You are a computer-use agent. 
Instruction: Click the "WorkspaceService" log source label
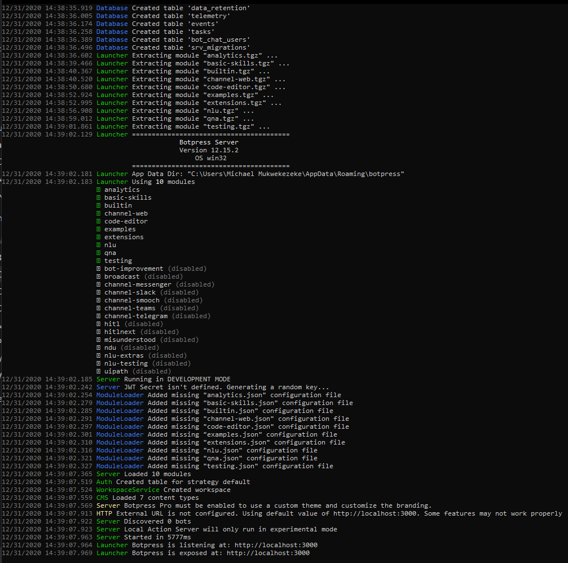(128, 490)
